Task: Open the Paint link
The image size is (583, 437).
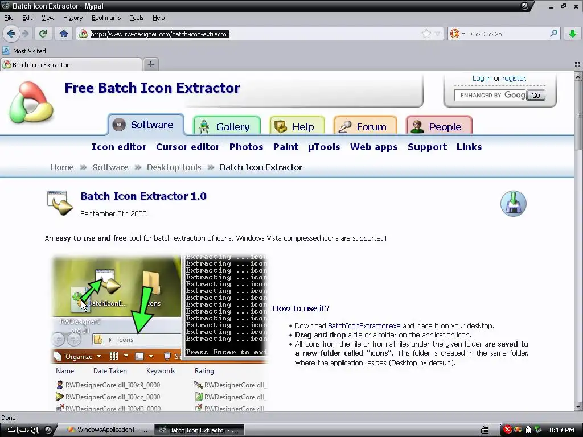Action: pyautogui.click(x=286, y=147)
